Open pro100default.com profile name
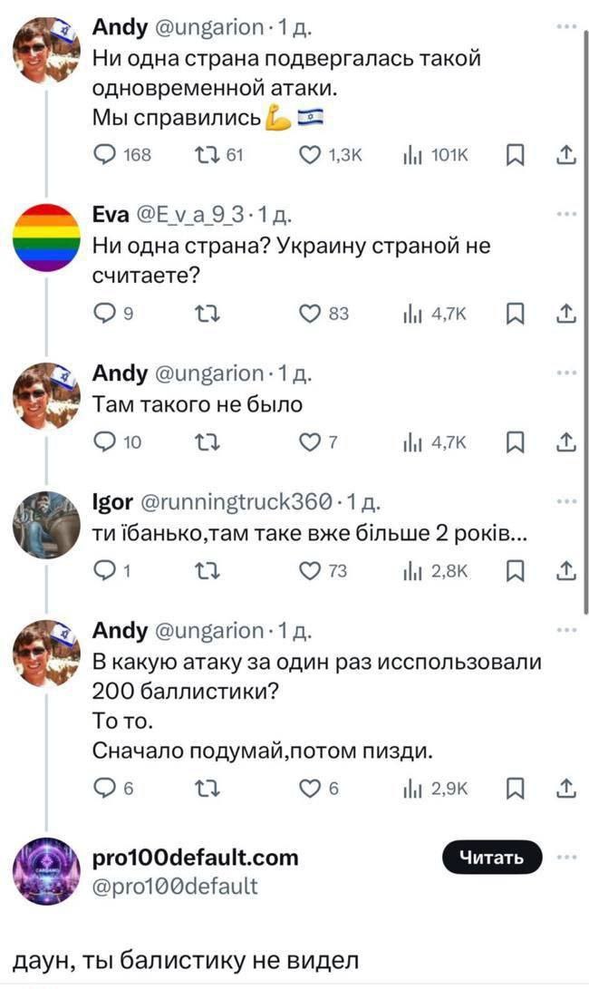The width and height of the screenshot is (589, 989). click(x=195, y=857)
